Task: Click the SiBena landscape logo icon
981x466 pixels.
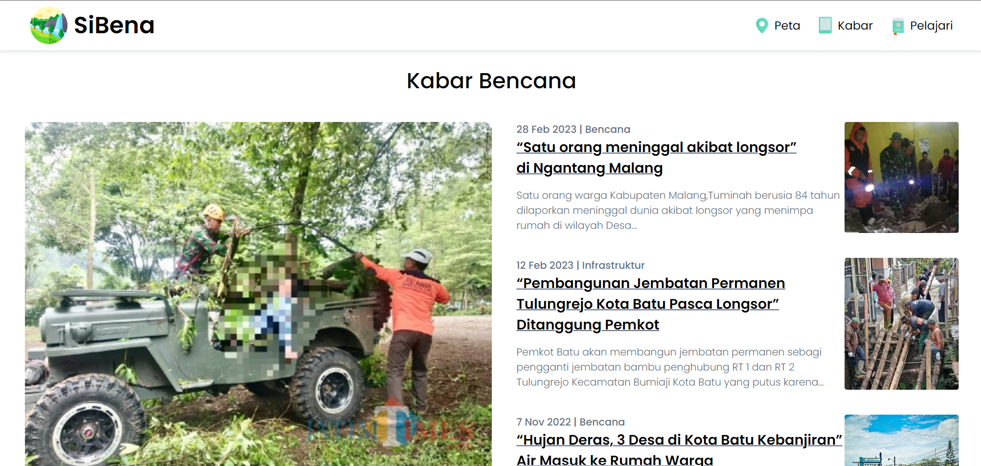Action: click(x=49, y=25)
